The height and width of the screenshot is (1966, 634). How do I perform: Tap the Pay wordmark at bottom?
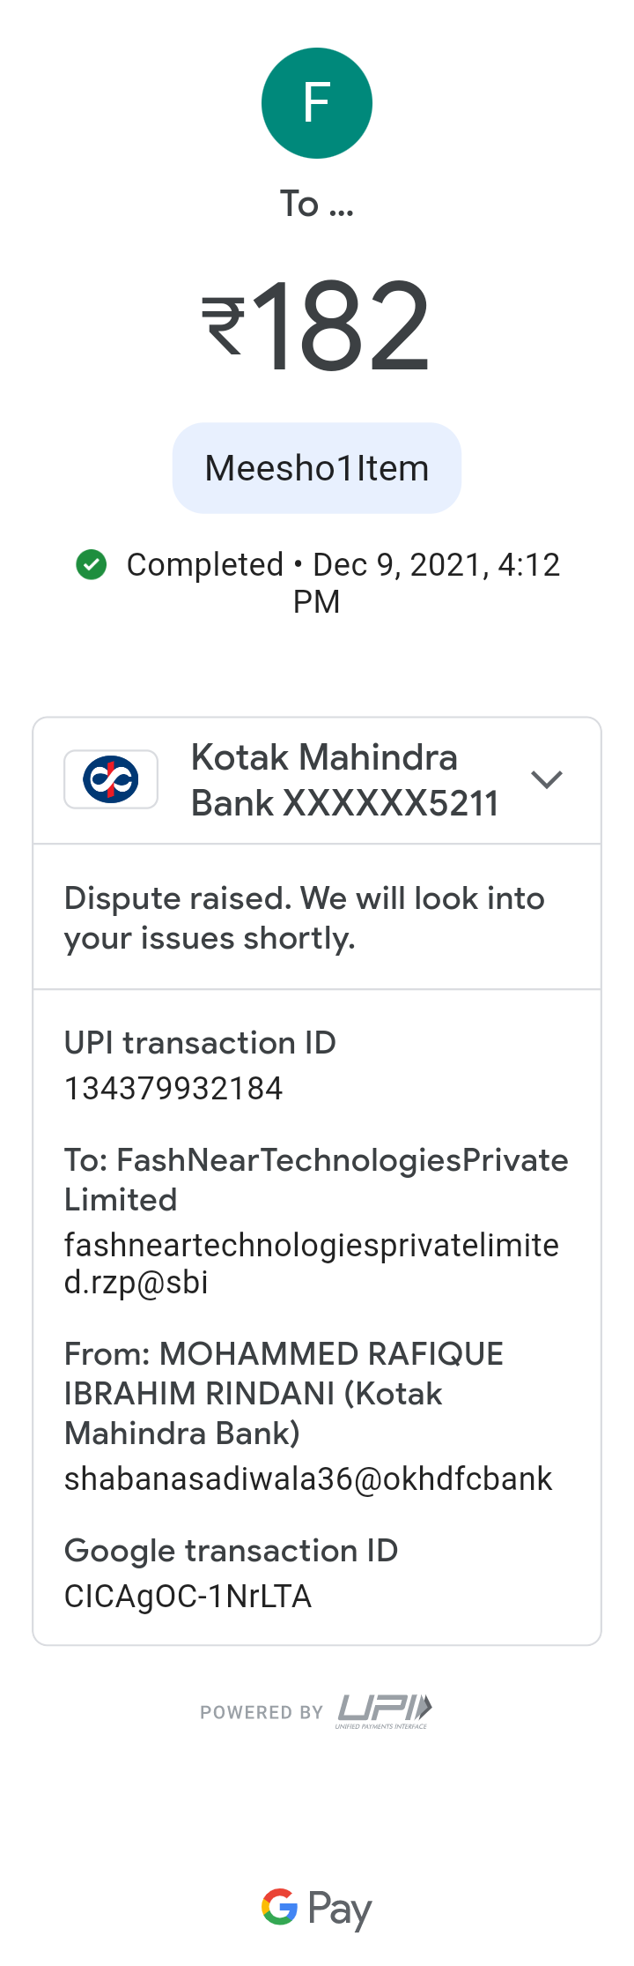(x=340, y=1909)
